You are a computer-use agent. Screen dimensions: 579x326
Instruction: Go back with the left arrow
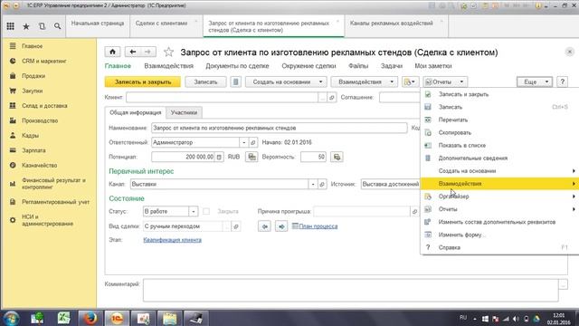(133, 52)
